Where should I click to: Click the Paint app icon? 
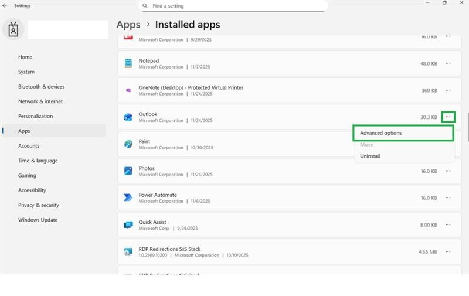pos(128,144)
